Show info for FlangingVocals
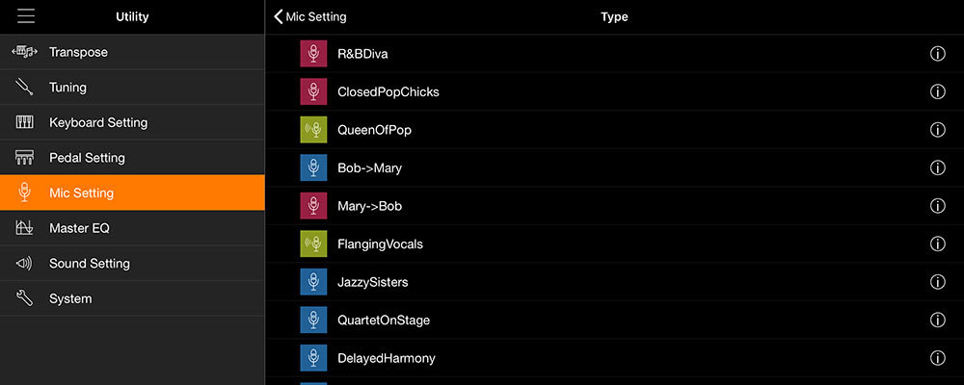The image size is (964, 385). (x=937, y=244)
